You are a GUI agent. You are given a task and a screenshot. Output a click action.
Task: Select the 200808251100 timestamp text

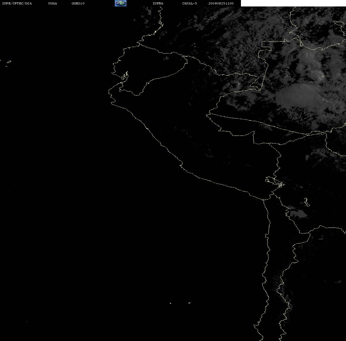point(221,3)
